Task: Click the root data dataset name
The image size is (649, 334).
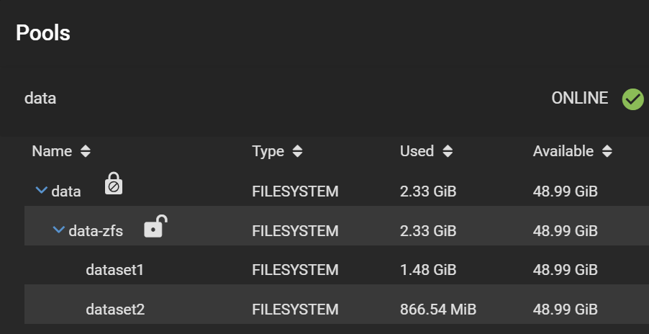Action: 66,191
